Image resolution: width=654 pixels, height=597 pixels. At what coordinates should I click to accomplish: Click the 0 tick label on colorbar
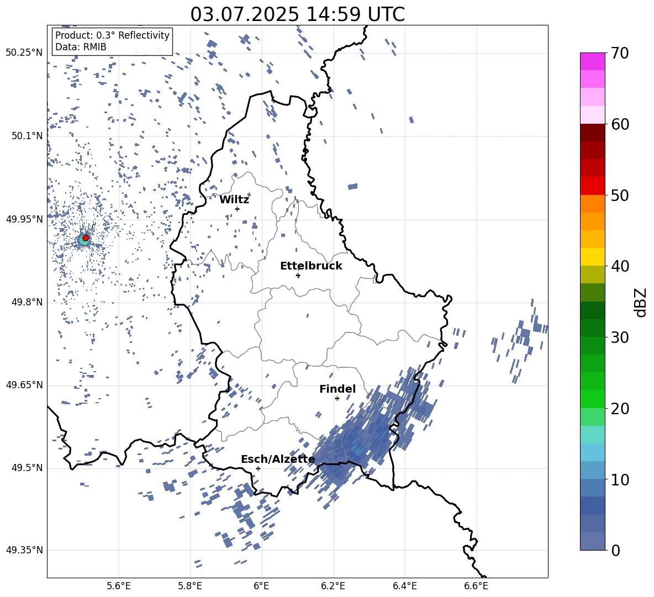pyautogui.click(x=615, y=550)
